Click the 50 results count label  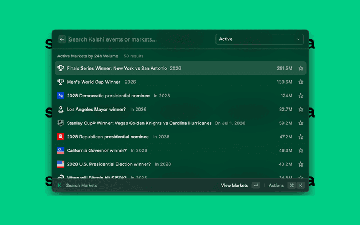(133, 56)
